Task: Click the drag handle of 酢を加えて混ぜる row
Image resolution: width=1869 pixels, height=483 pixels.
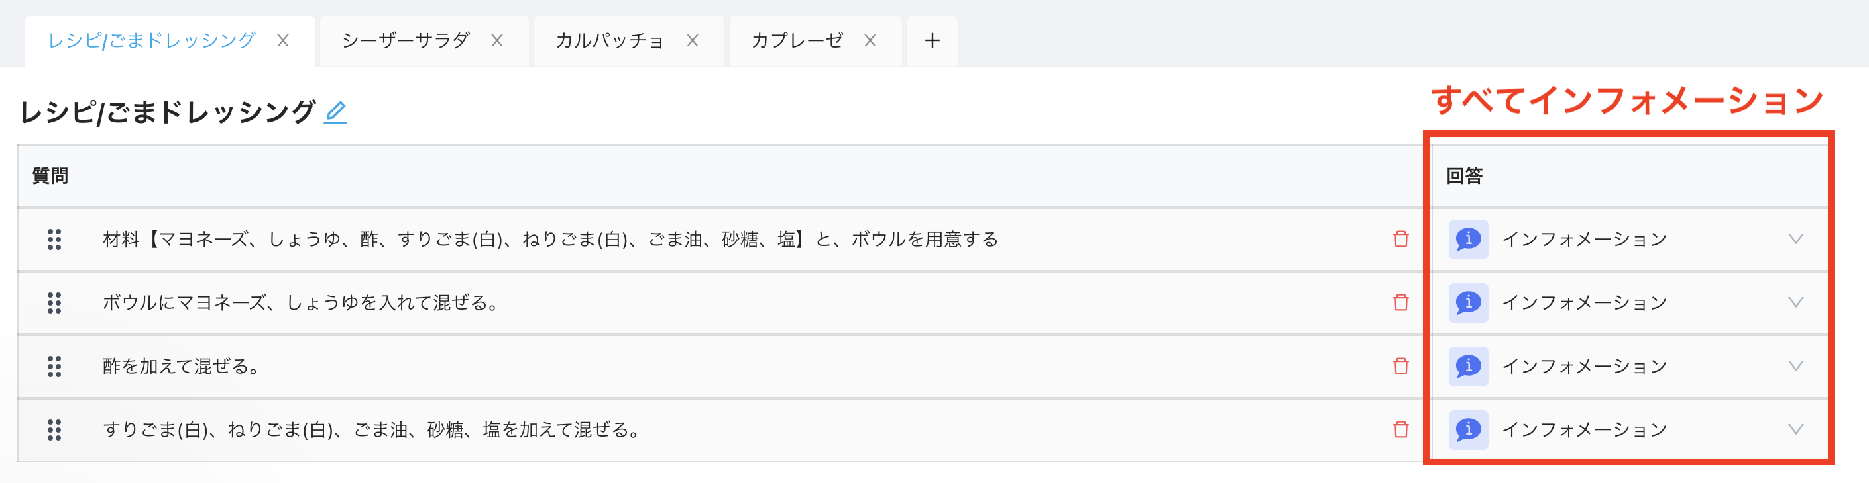Action: [54, 367]
